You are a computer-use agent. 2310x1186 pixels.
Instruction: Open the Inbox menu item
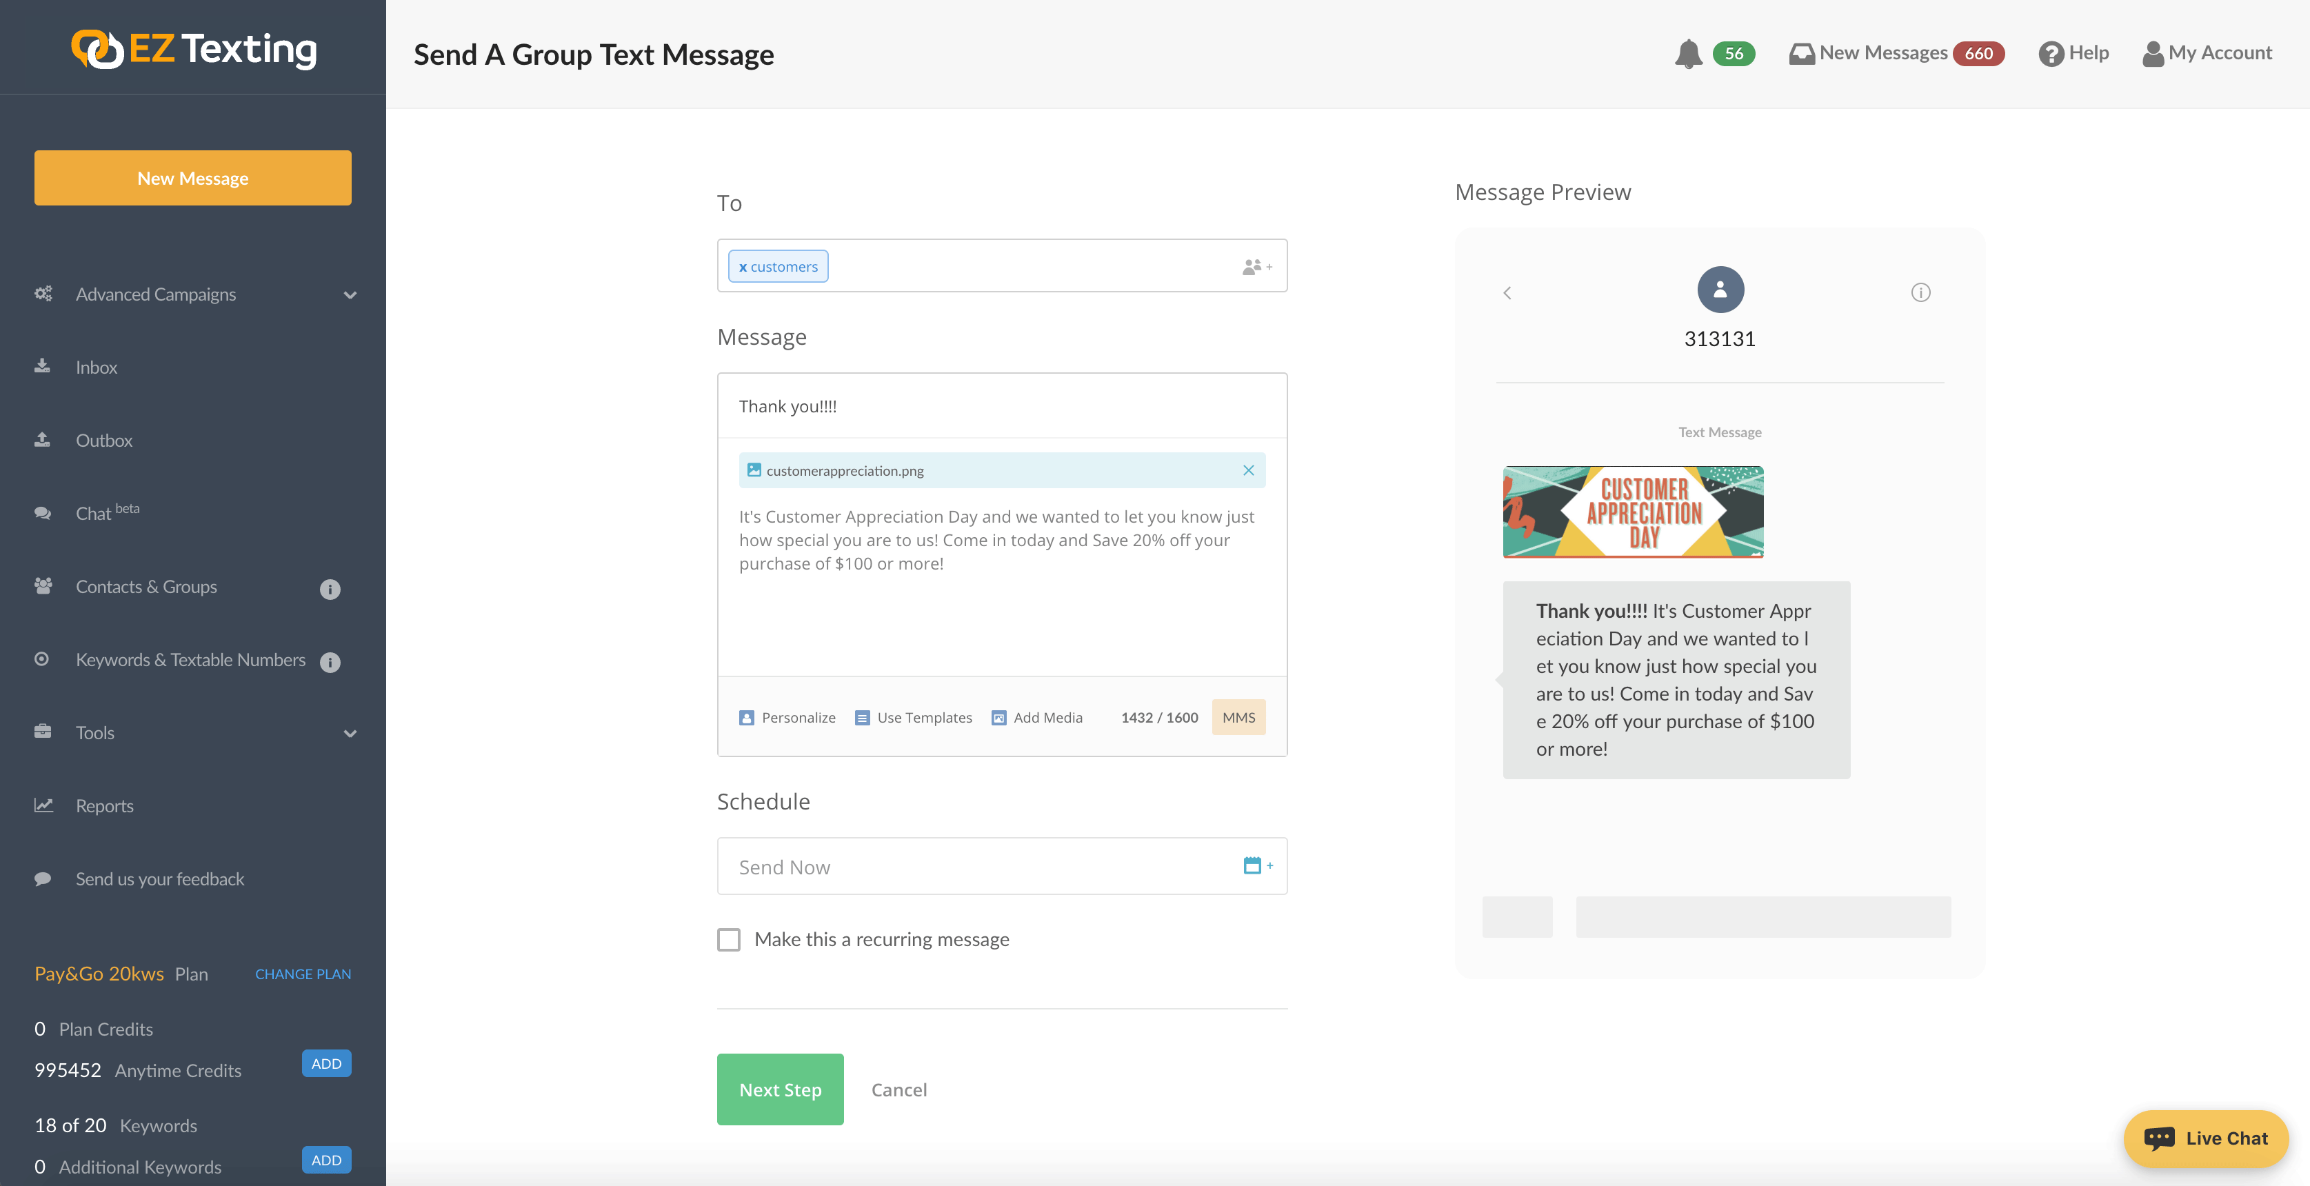tap(96, 368)
